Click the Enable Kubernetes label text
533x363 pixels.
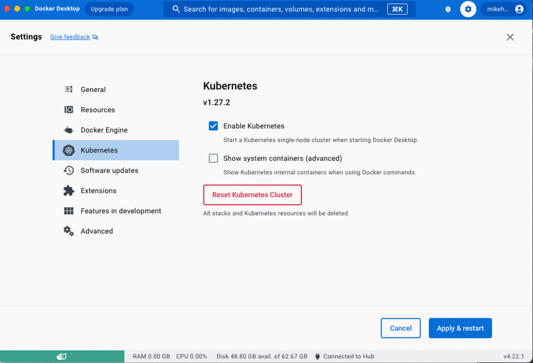(253, 126)
